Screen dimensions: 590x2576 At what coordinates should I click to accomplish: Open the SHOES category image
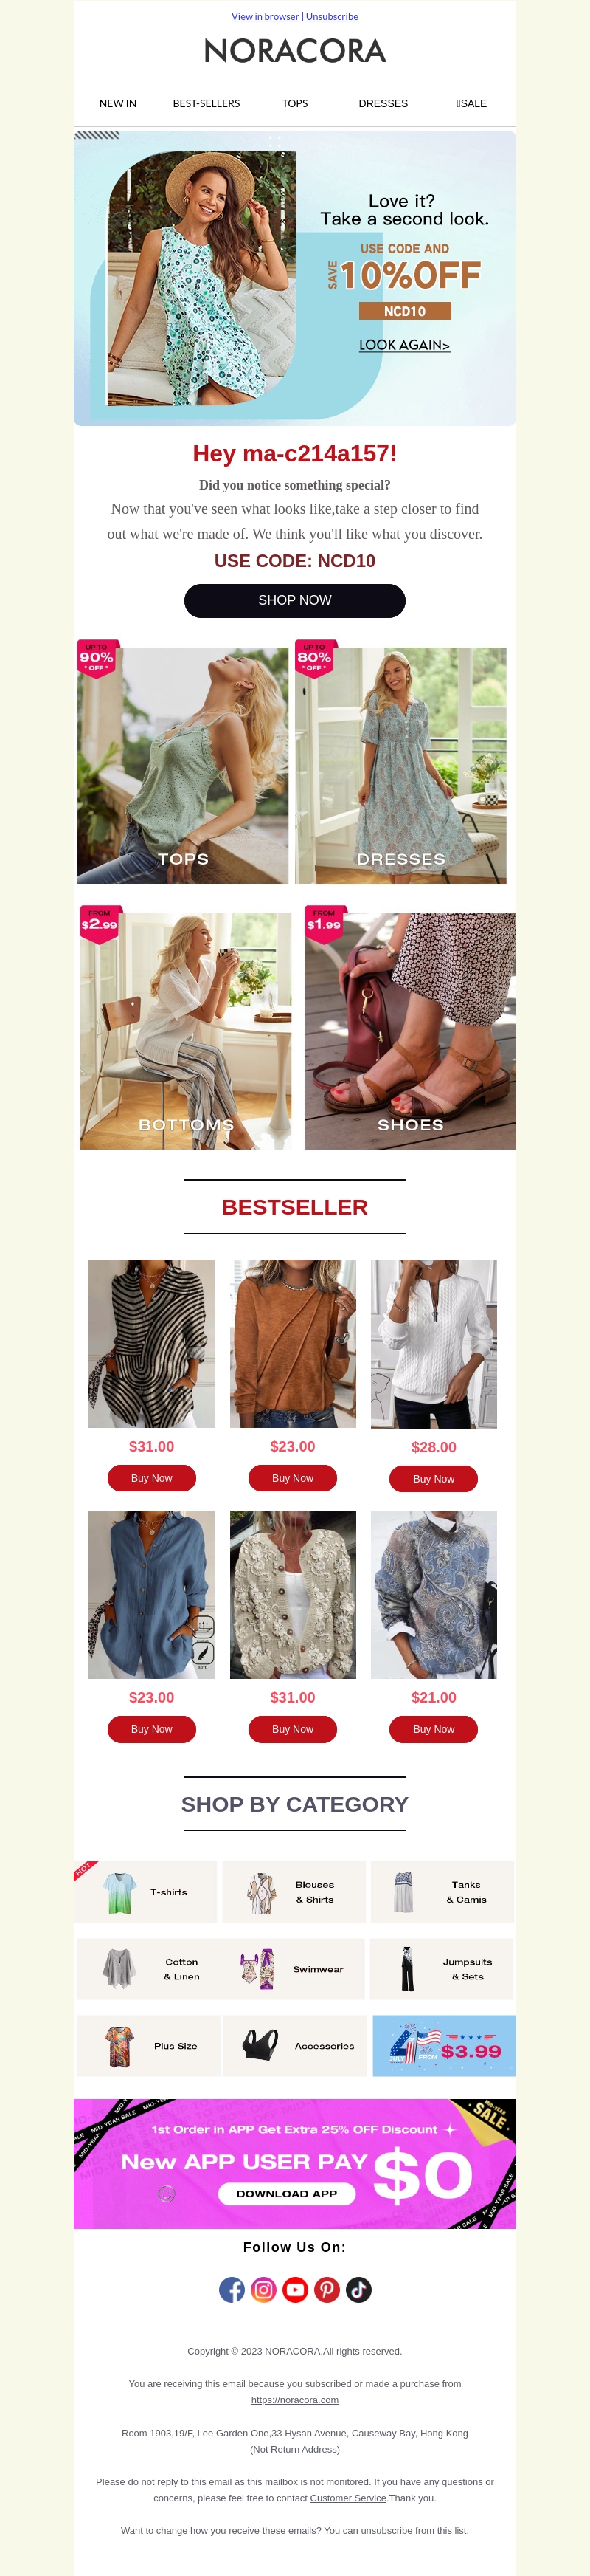[x=410, y=1029]
